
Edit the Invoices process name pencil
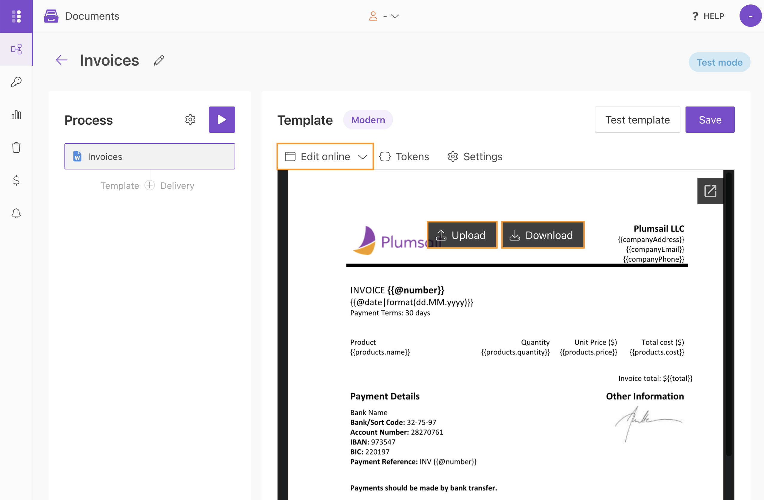(x=159, y=60)
